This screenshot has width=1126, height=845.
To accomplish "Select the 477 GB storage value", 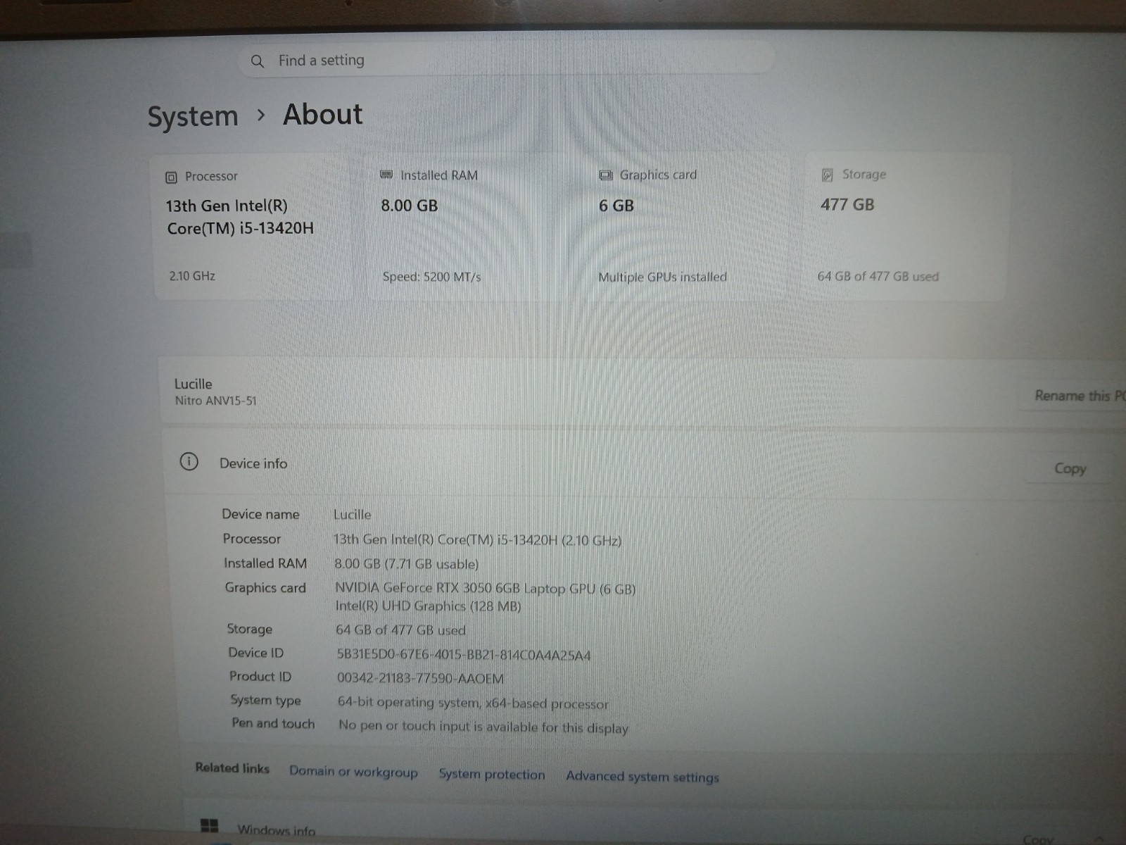I will tap(847, 205).
